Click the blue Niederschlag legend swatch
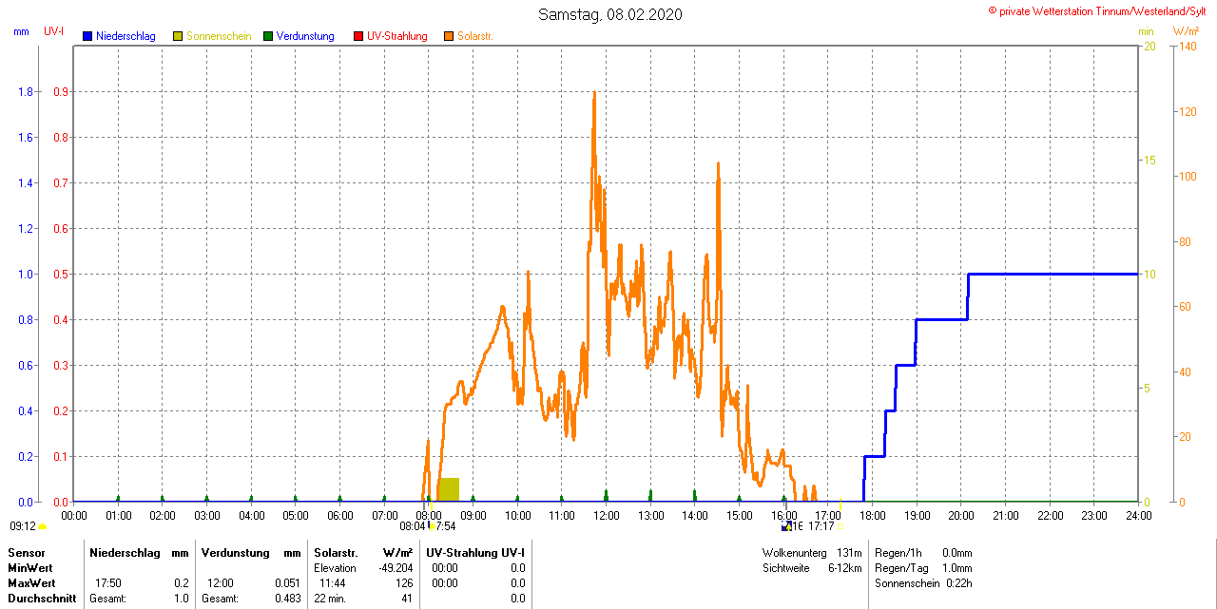This screenshot has height=609, width=1217. point(87,36)
